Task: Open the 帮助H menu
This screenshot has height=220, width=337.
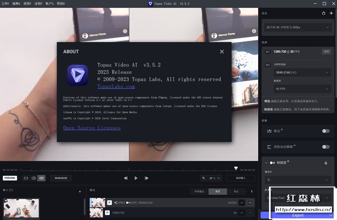Action: coord(61,4)
